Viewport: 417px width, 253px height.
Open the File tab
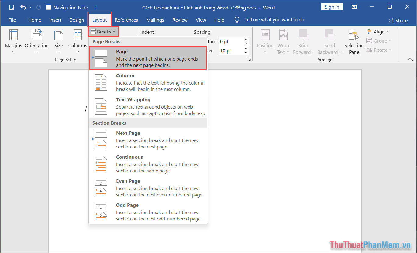click(12, 20)
